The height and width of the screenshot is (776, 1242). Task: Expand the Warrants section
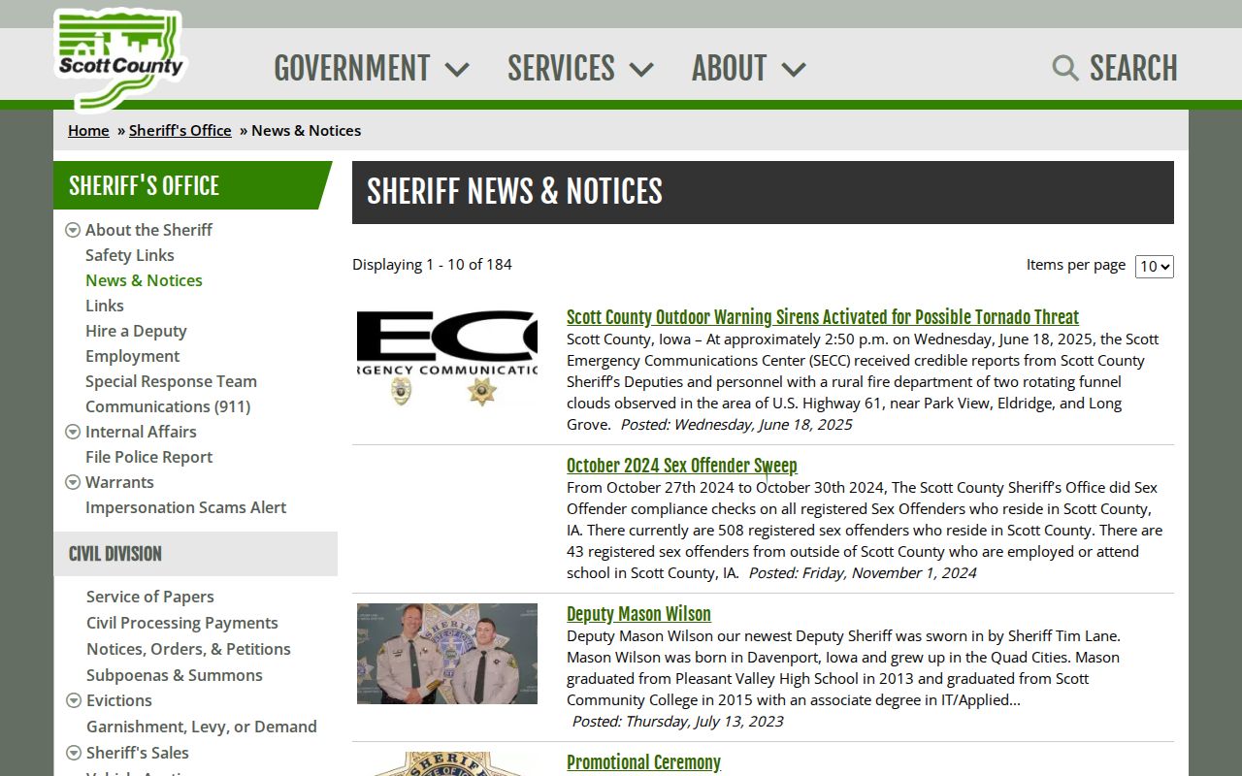tap(73, 482)
